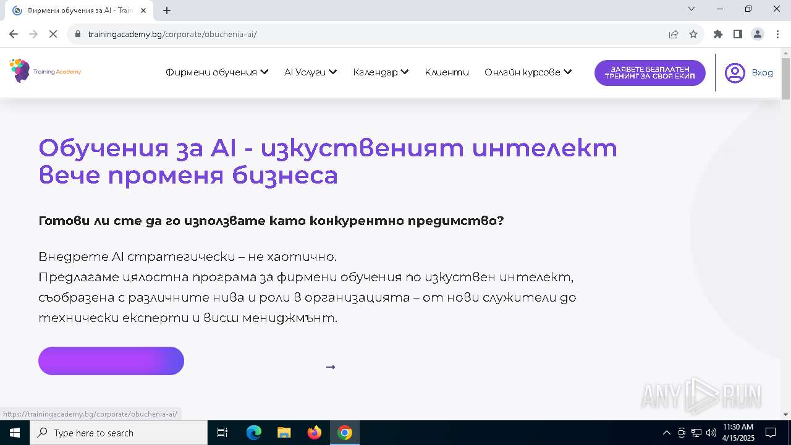
Task: Show hidden system tray icons
Action: coord(666,433)
